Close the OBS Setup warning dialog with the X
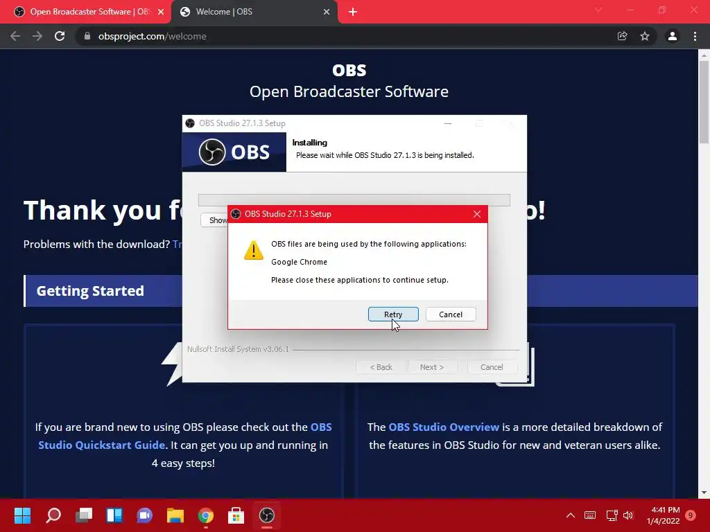The height and width of the screenshot is (532, 710). click(x=477, y=214)
